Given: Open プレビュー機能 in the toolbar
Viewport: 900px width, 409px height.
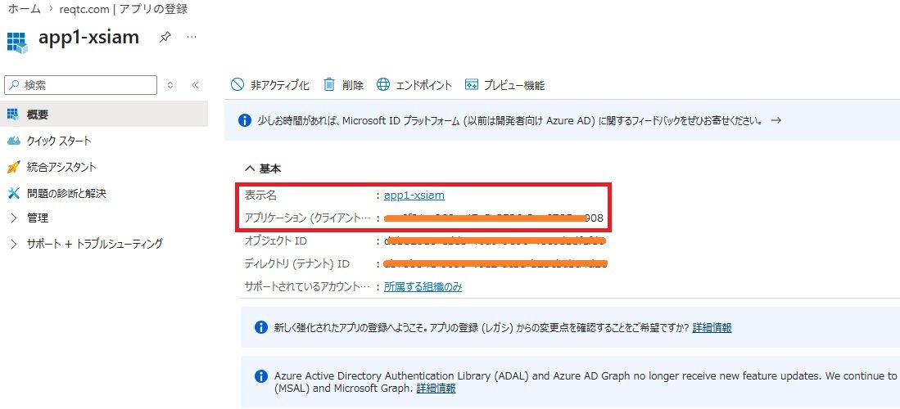Looking at the screenshot, I should pyautogui.click(x=504, y=85).
